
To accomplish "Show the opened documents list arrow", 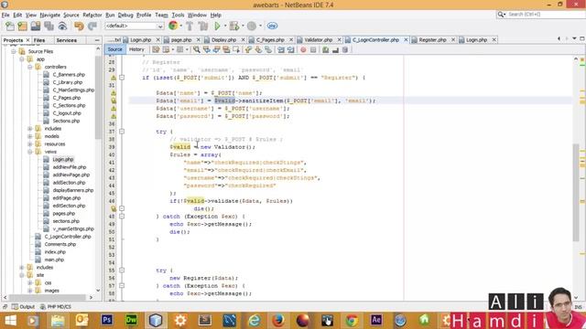I will pyautogui.click(x=574, y=38).
